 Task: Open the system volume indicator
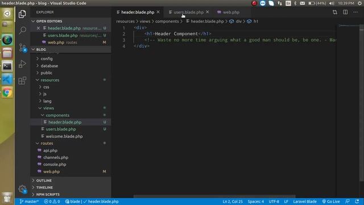(x=332, y=3)
